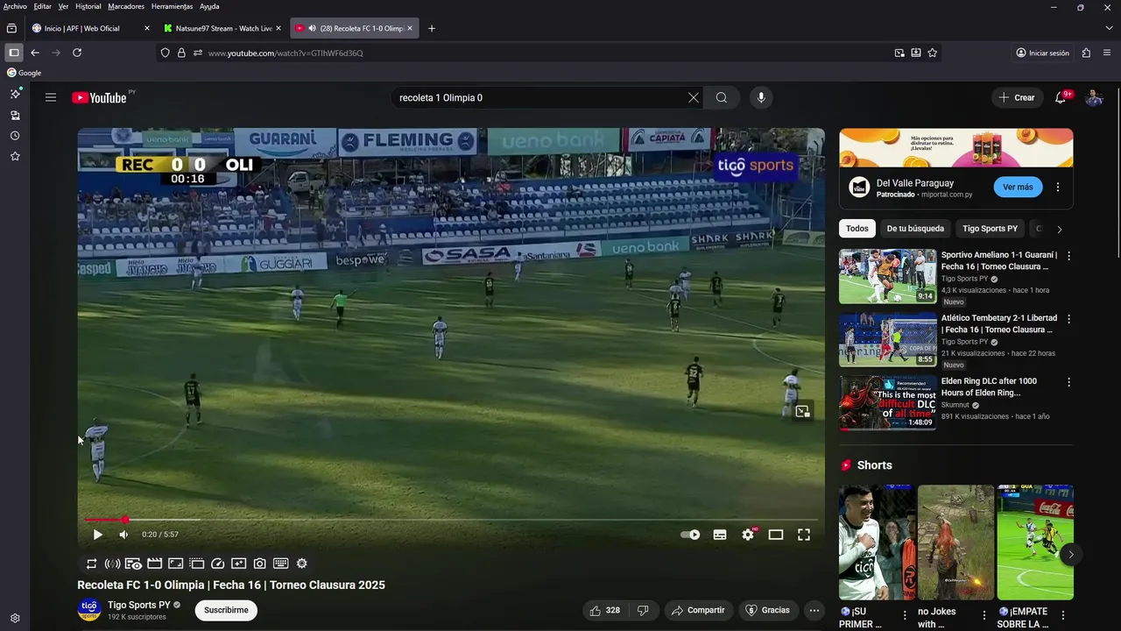Screen dimensions: 1121x631
Task: Go back to the previous page
Action: (x=35, y=53)
